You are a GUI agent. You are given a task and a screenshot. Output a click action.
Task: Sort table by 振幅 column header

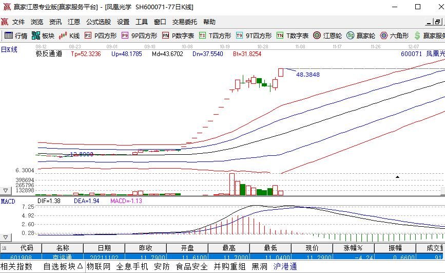click(x=395, y=248)
